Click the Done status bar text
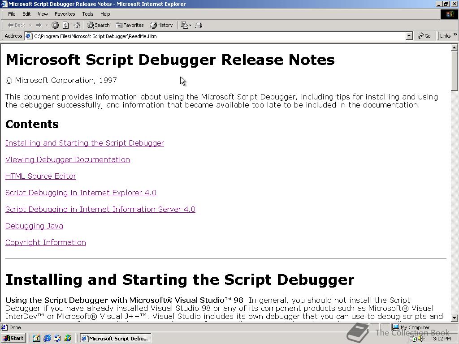Image resolution: width=459 pixels, height=344 pixels. tap(15, 327)
